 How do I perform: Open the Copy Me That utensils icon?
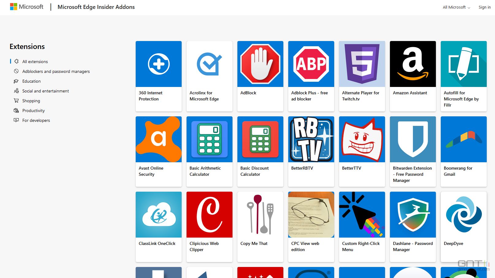pyautogui.click(x=260, y=215)
